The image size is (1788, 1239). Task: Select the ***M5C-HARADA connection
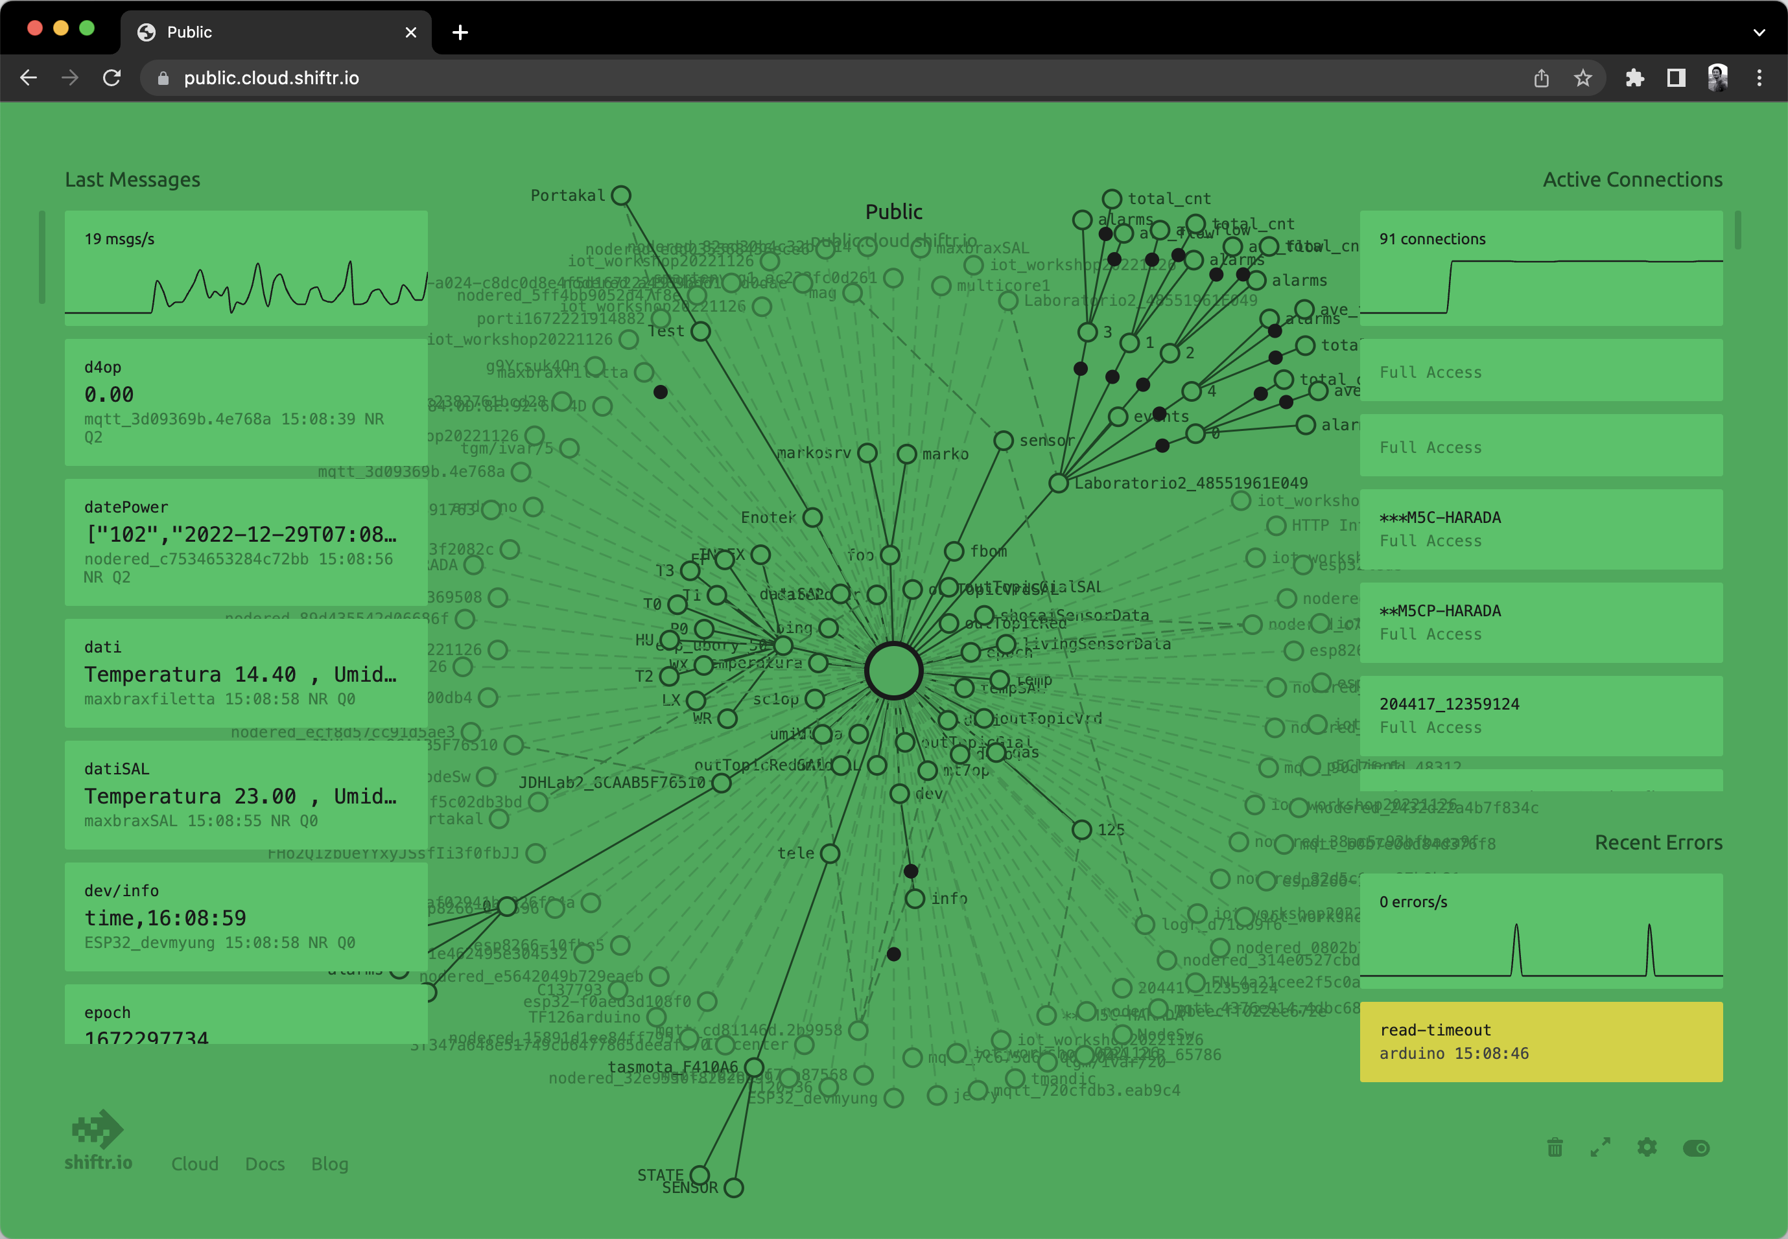tap(1541, 529)
